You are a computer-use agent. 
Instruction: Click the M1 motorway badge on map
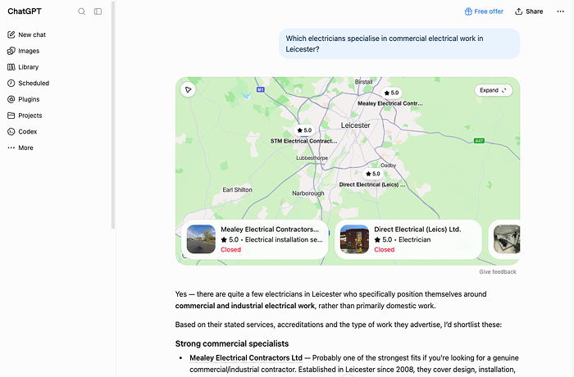tap(260, 89)
